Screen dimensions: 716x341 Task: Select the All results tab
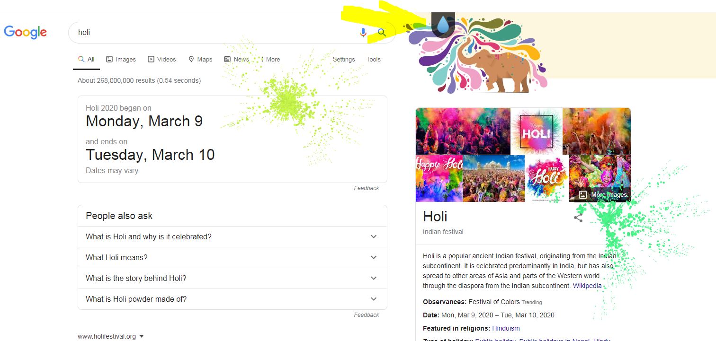coord(86,59)
